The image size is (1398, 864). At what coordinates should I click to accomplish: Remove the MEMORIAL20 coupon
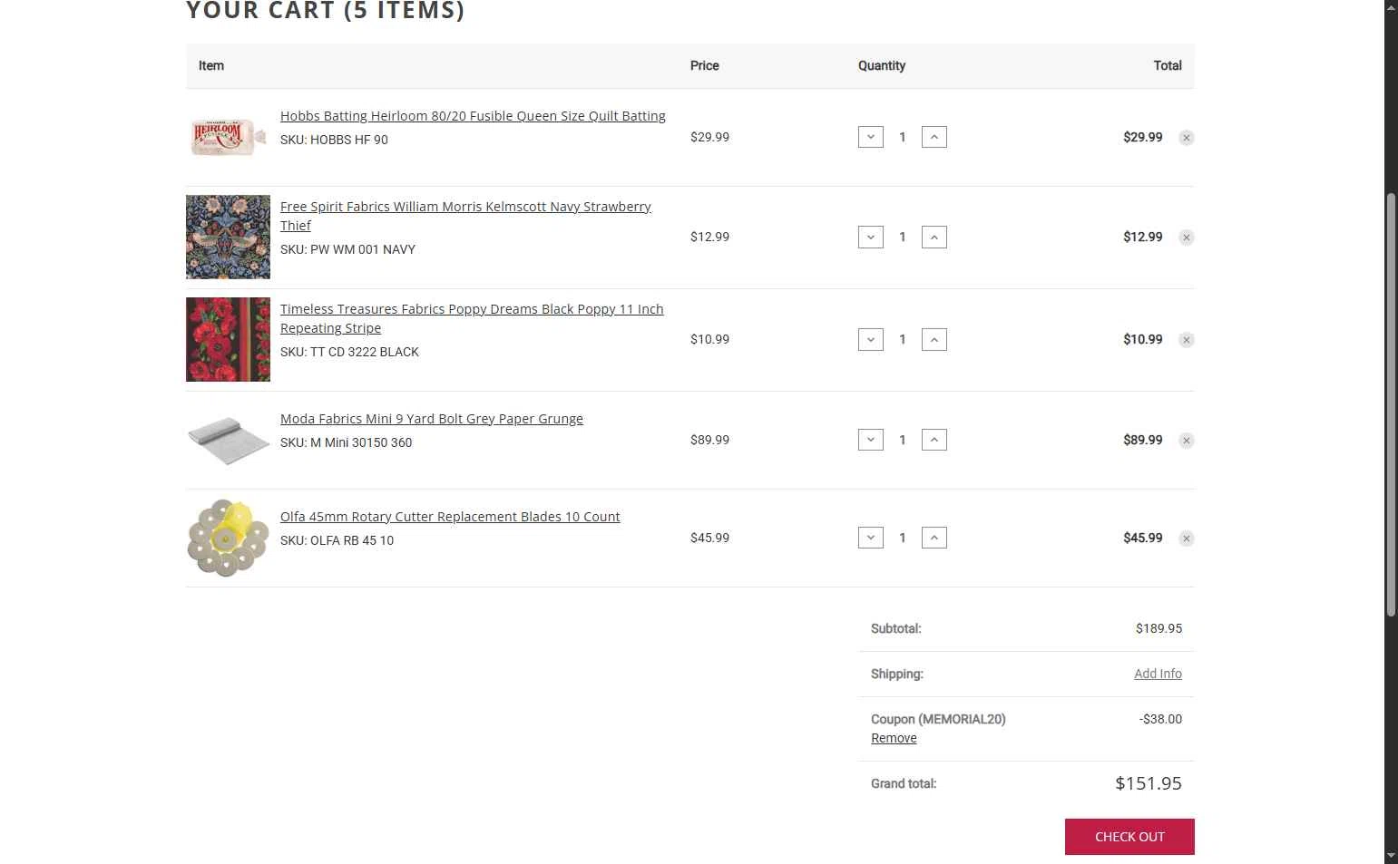coord(894,738)
